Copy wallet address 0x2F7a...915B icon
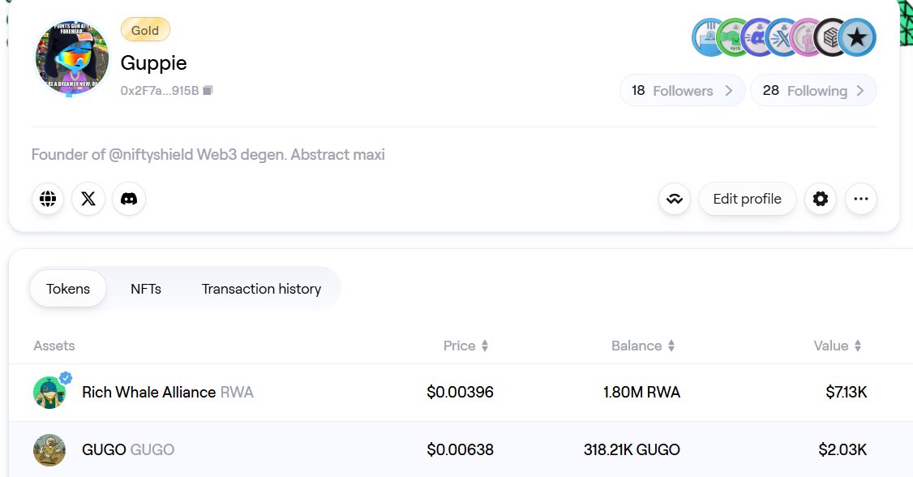 point(208,90)
